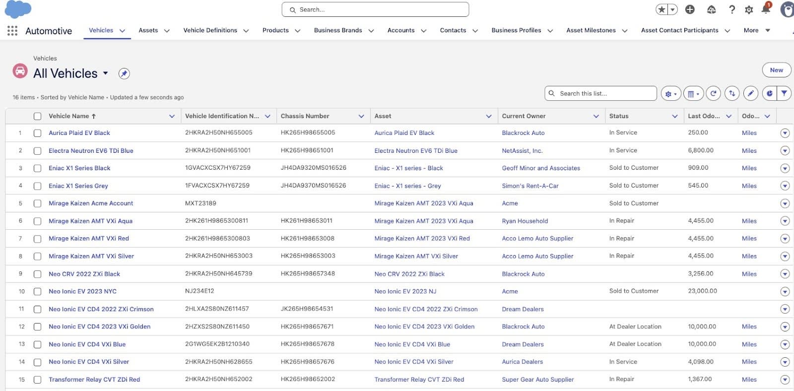Click the Search this list field
The height and width of the screenshot is (391, 794).
600,93
